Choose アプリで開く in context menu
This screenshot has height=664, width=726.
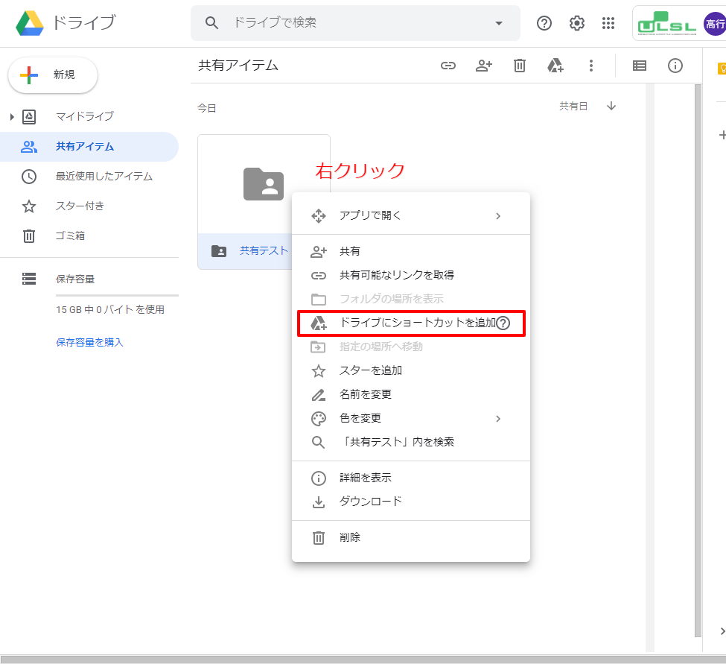click(411, 216)
